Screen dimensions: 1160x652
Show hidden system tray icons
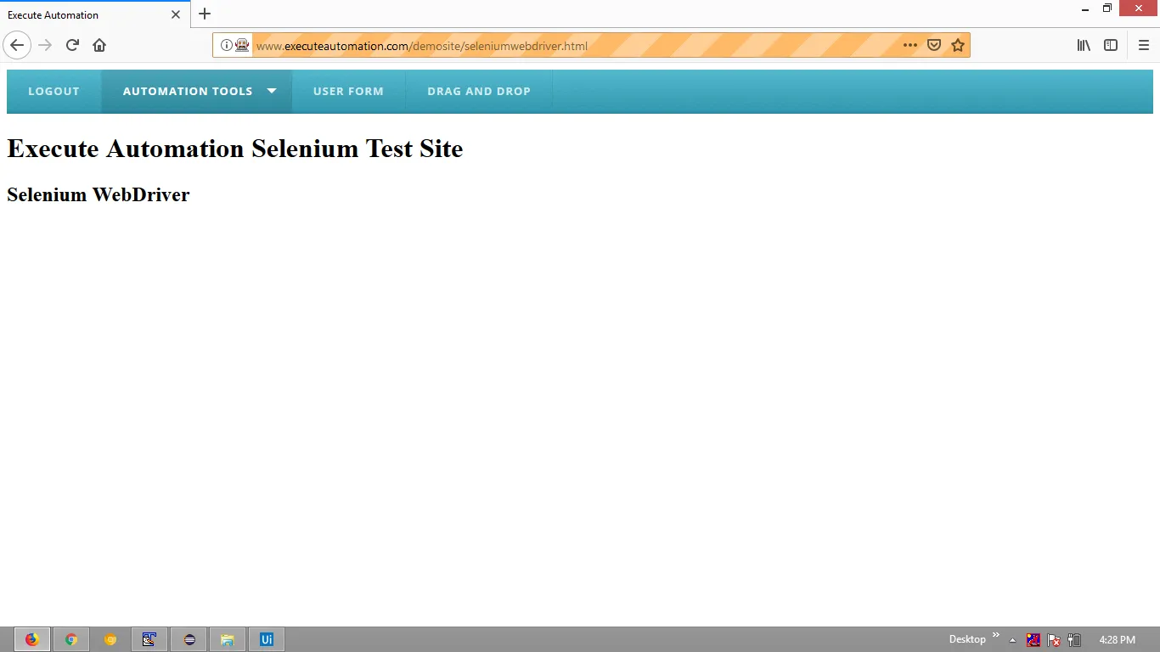(x=1012, y=640)
